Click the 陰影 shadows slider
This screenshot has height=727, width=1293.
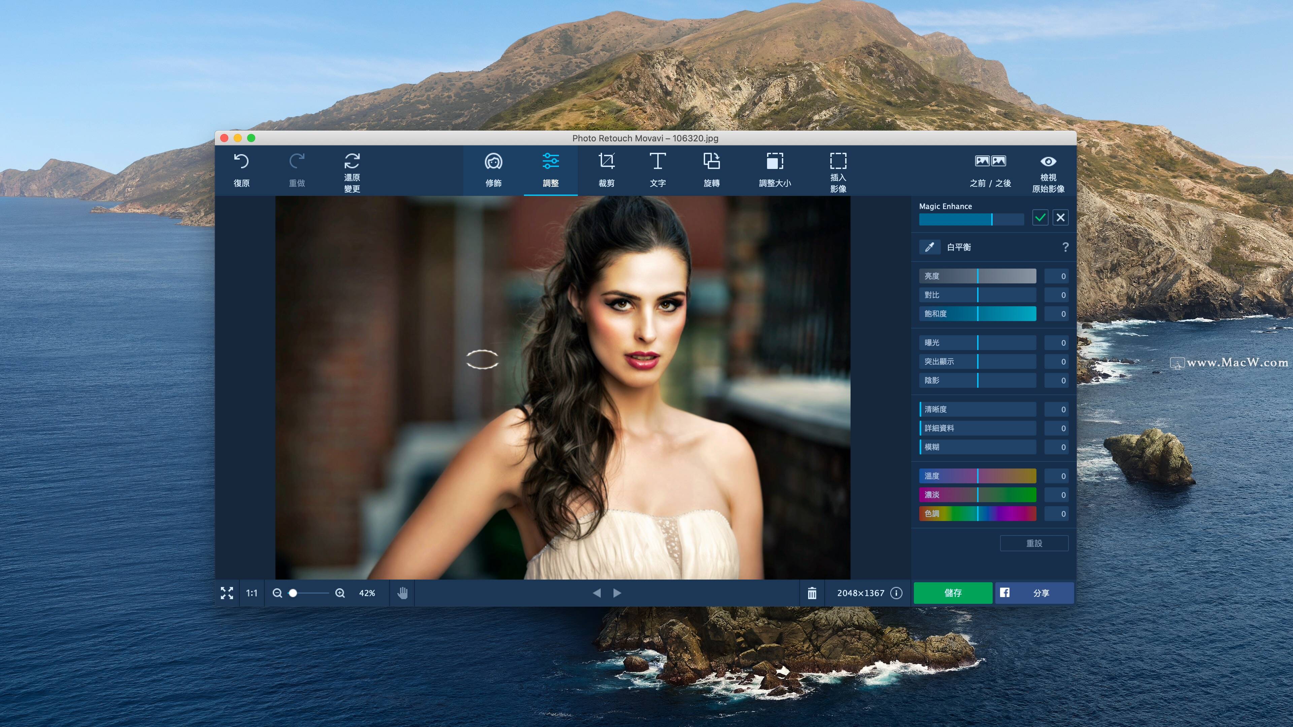[977, 380]
